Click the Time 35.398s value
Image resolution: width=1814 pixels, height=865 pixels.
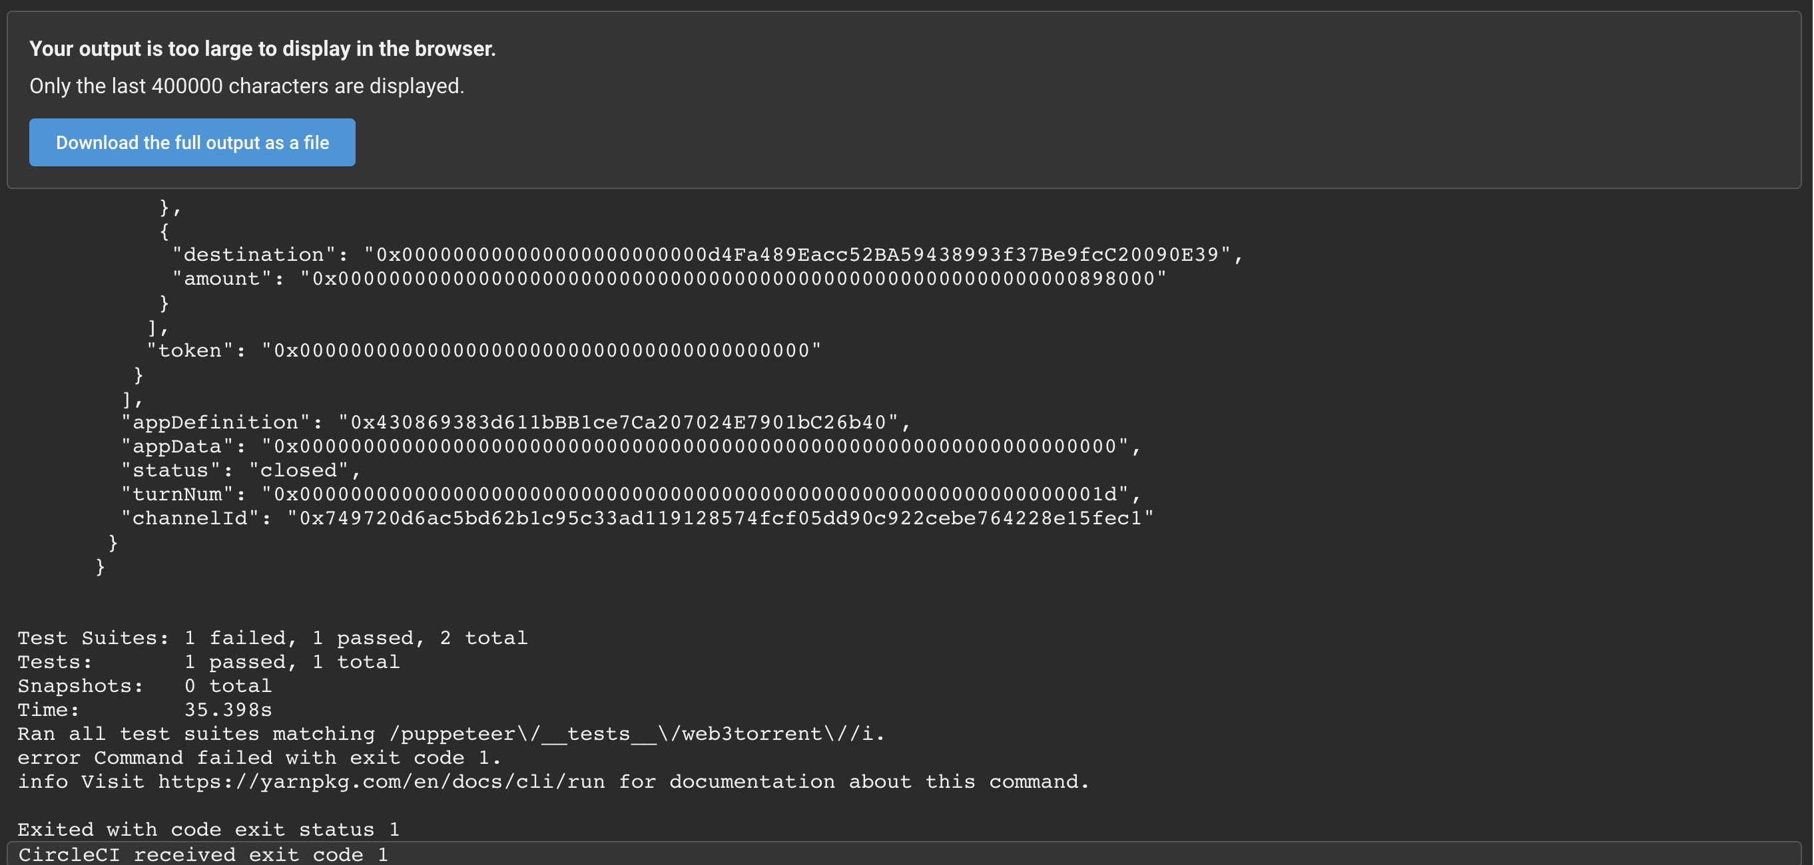click(x=229, y=709)
